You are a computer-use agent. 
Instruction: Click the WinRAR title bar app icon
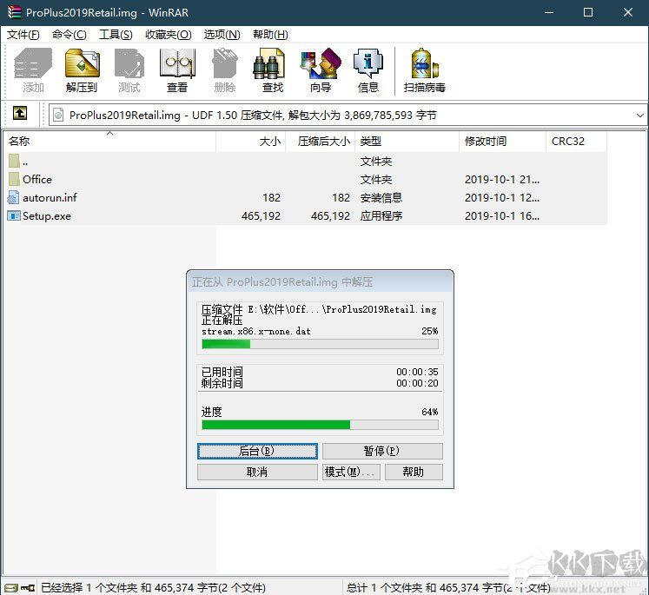[x=14, y=12]
